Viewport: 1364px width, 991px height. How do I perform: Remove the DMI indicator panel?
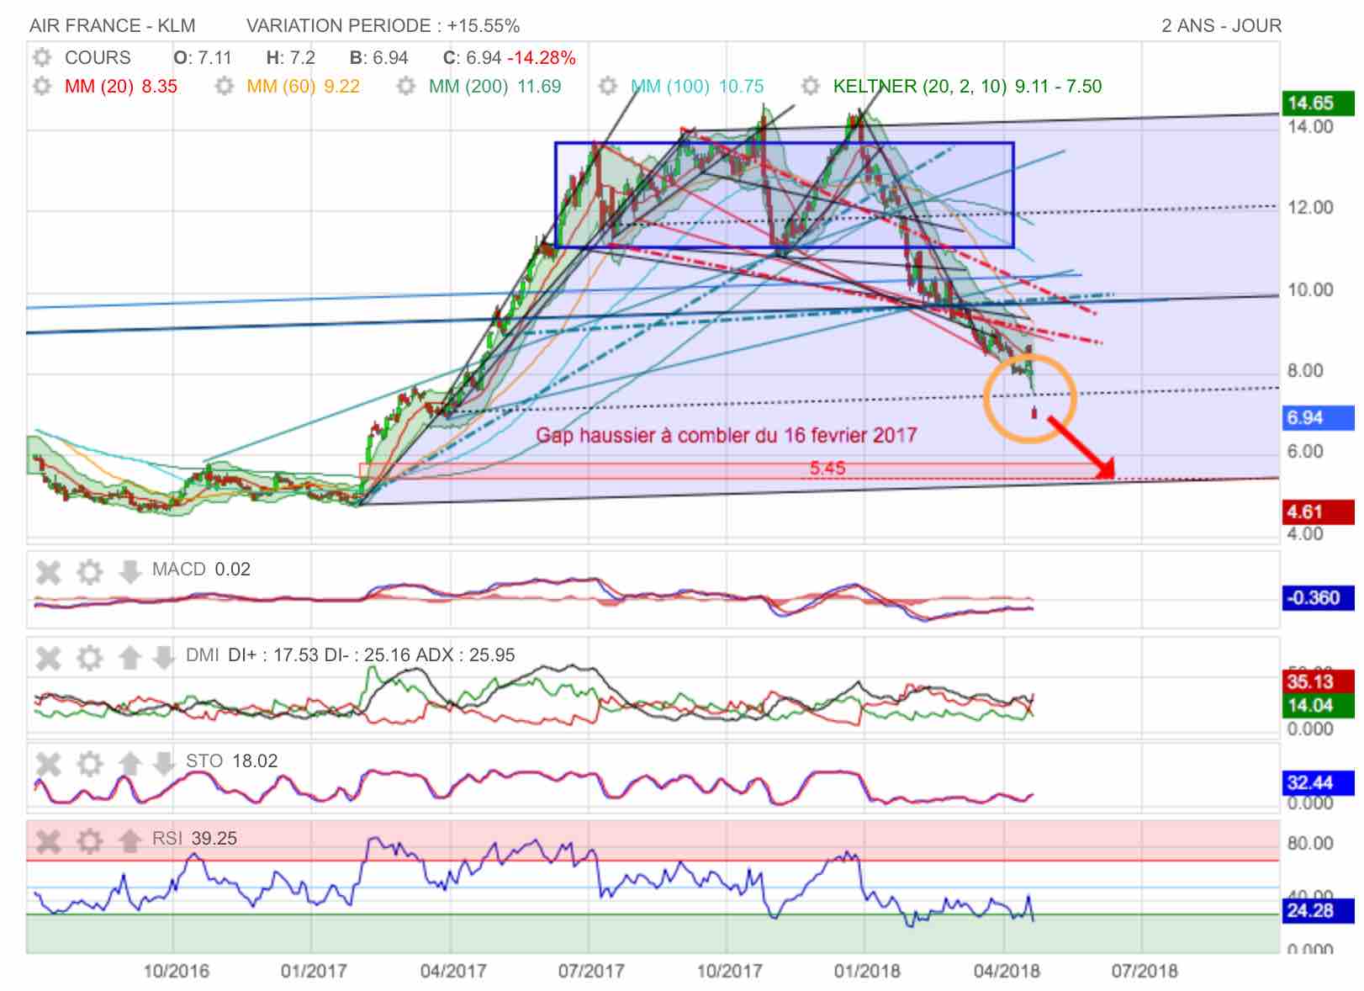(x=49, y=658)
